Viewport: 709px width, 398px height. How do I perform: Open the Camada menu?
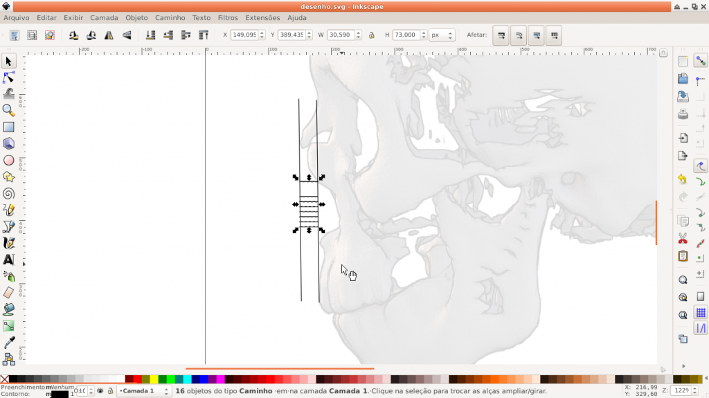[104, 17]
